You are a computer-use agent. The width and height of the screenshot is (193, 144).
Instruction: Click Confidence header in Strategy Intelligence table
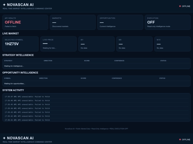(119, 60)
